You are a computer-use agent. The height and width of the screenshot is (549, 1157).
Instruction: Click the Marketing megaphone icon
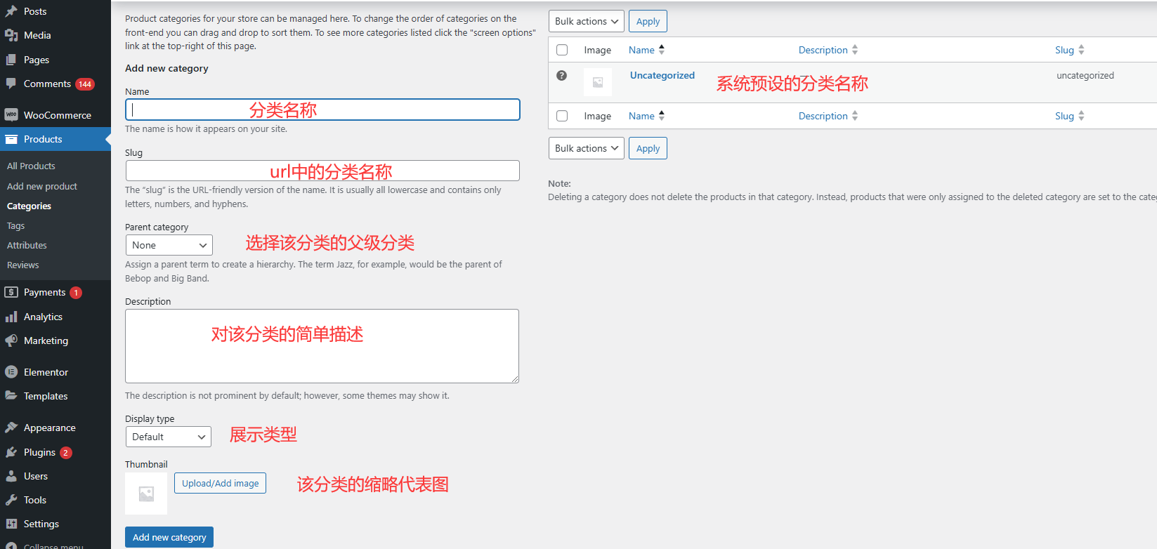pyautogui.click(x=11, y=340)
